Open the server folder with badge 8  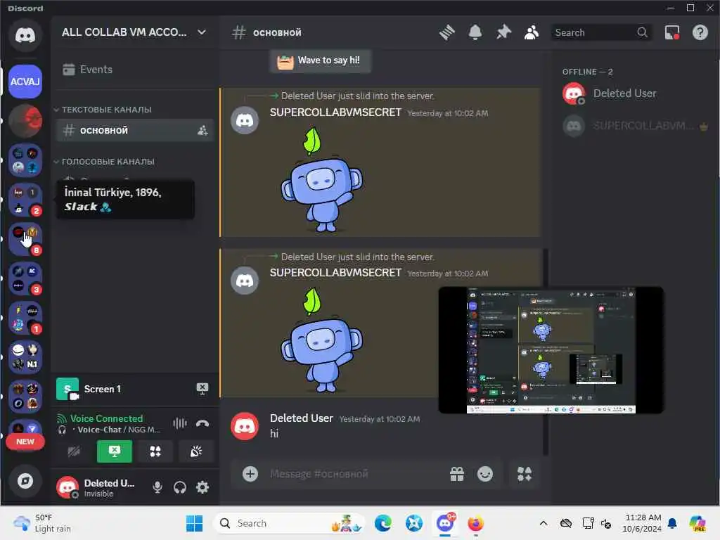(x=25, y=239)
